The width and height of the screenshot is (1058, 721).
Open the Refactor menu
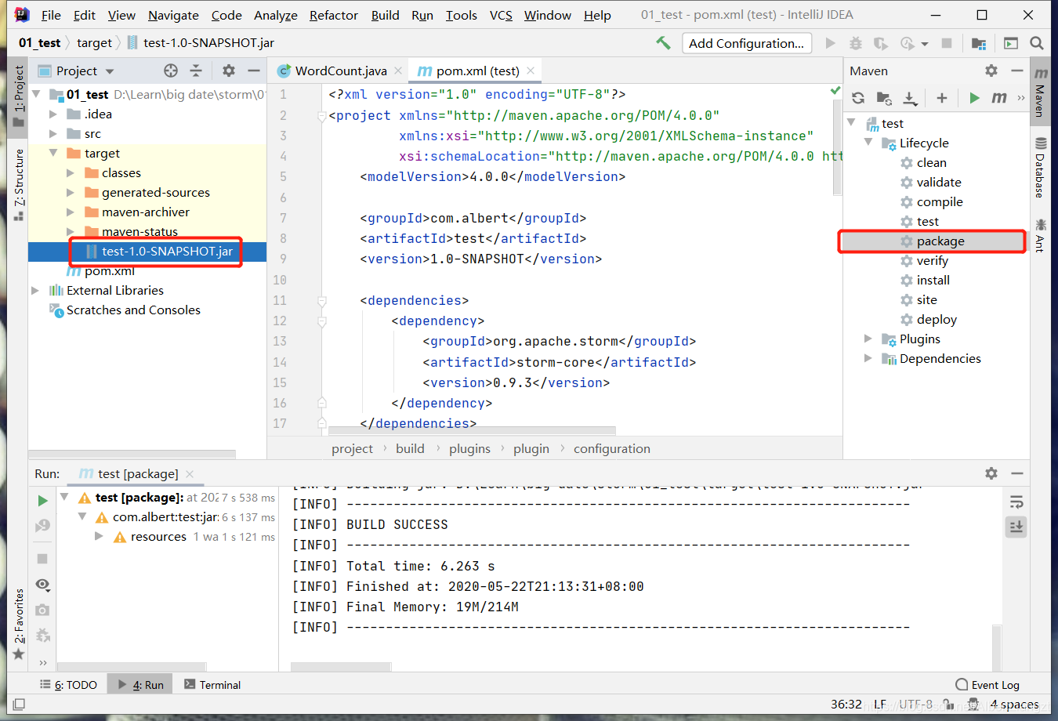tap(334, 15)
